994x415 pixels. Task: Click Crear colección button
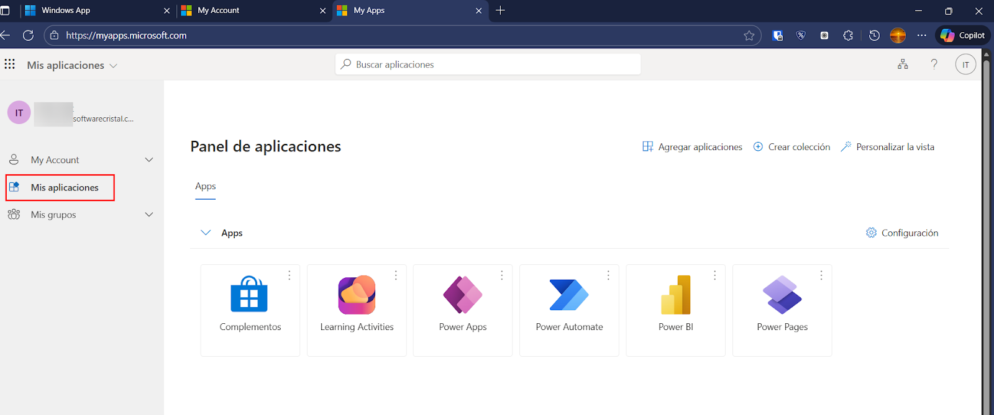coord(791,147)
